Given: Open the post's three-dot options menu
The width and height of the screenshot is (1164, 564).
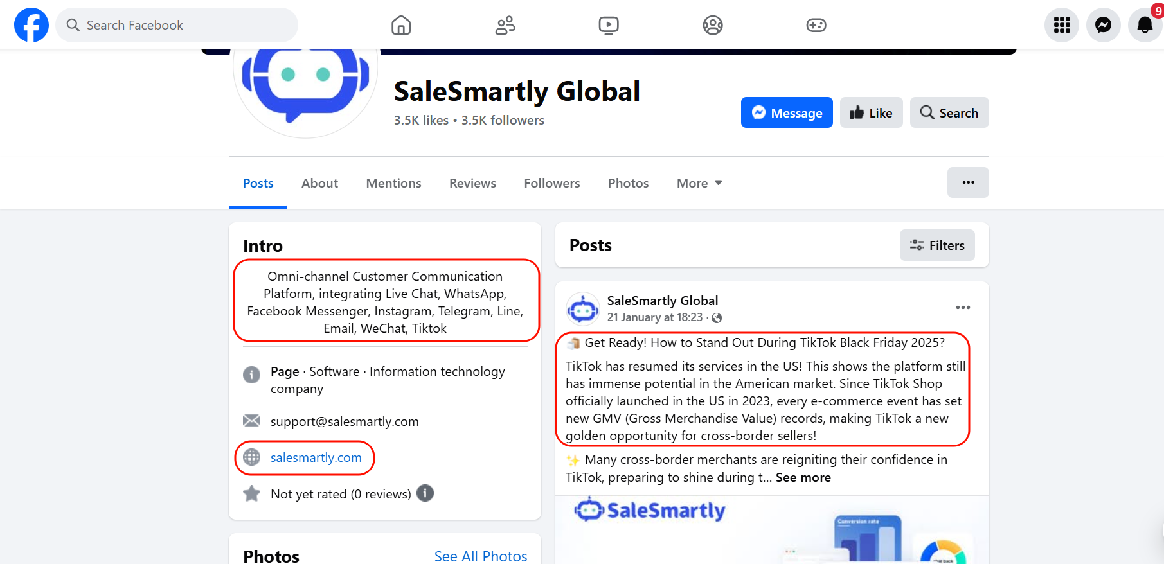Looking at the screenshot, I should tap(963, 308).
